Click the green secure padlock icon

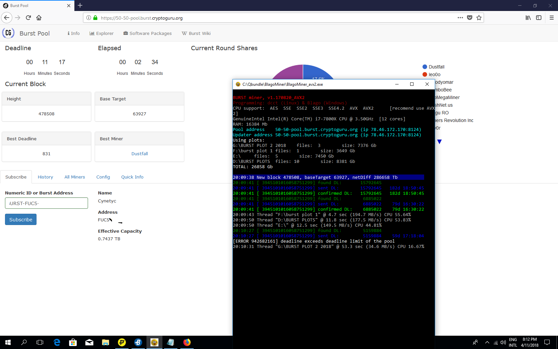[x=95, y=18]
